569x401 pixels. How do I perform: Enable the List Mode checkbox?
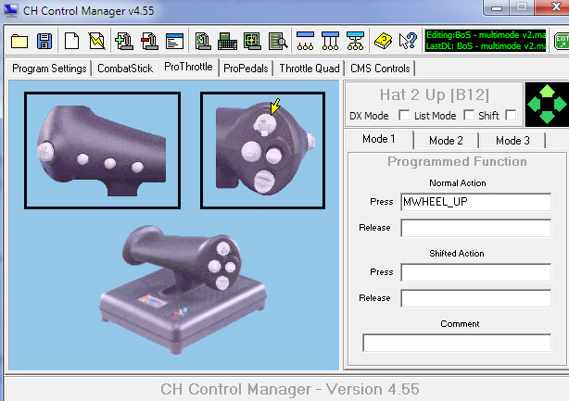point(469,115)
